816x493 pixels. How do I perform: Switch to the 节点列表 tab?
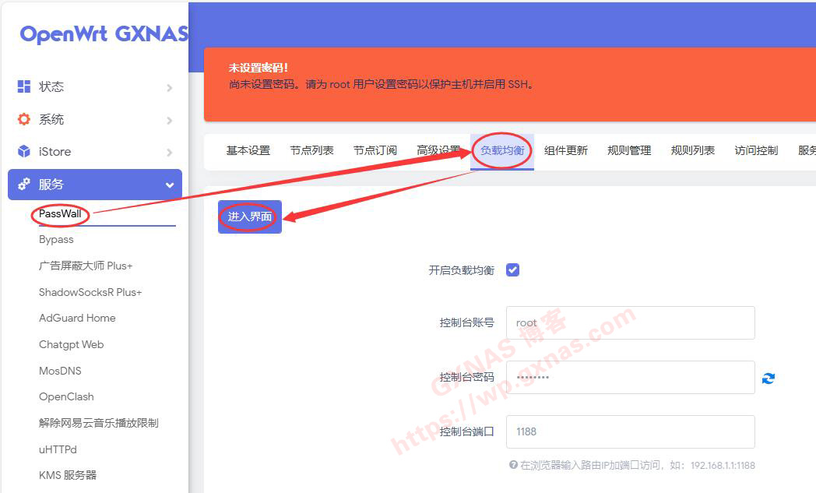pos(311,150)
